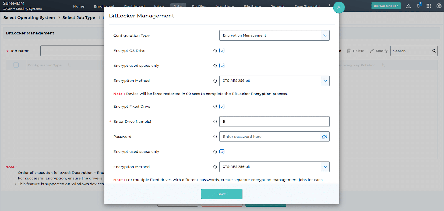444x211 pixels.
Task: Click the Buy Subscription button
Action: click(x=386, y=6)
